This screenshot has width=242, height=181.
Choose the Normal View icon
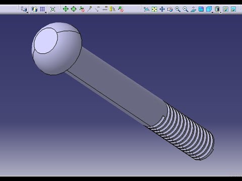[x=193, y=9]
